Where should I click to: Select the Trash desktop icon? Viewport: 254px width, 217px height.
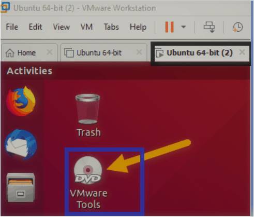pyautogui.click(x=88, y=109)
